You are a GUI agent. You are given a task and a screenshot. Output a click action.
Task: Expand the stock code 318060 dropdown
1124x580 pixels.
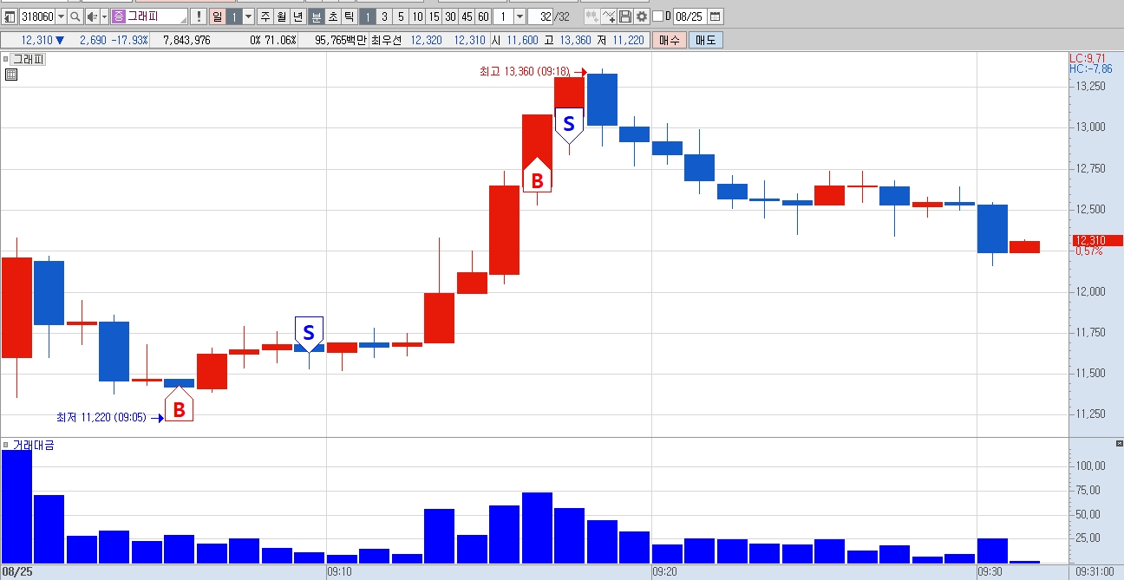point(61,16)
